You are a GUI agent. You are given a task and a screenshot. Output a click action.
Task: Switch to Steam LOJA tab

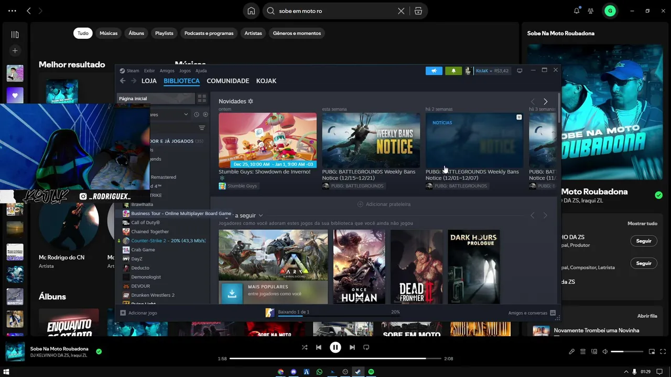tap(149, 81)
